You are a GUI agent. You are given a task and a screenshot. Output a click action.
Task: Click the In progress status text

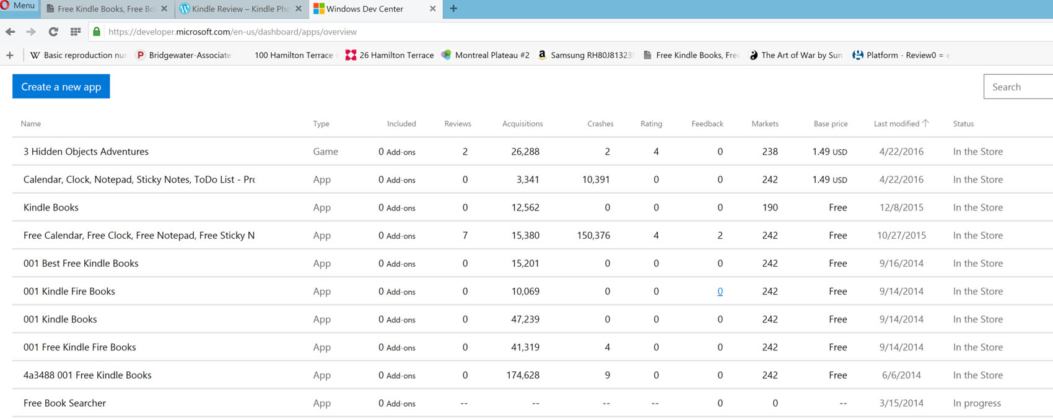point(977,403)
